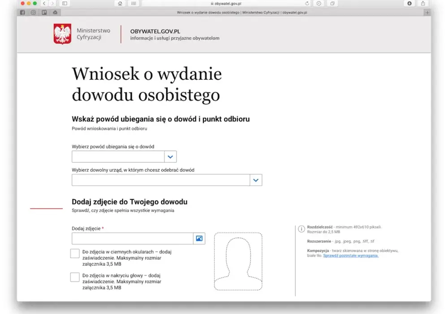Click the Dodaj zdjęcie file field
This screenshot has width=448, height=314.
click(x=132, y=239)
